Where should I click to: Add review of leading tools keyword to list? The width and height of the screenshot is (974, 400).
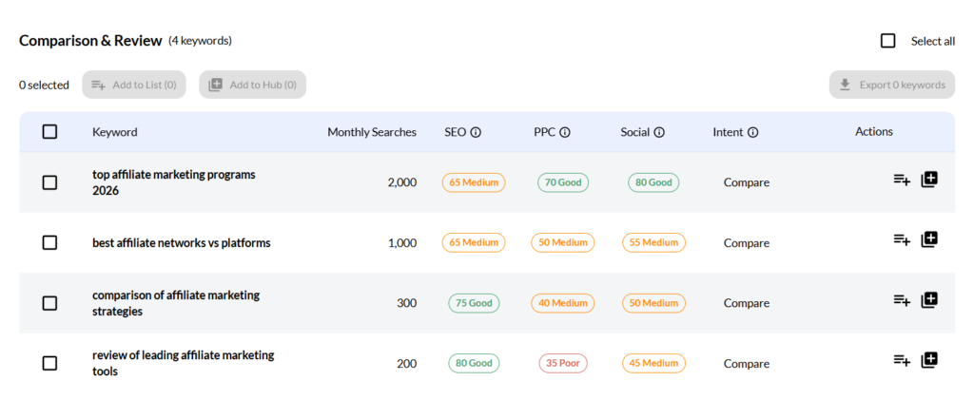(902, 360)
